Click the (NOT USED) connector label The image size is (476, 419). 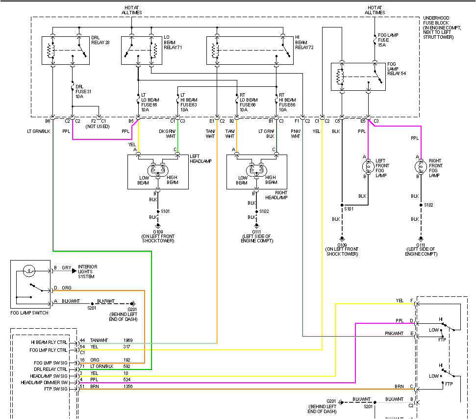(x=97, y=126)
